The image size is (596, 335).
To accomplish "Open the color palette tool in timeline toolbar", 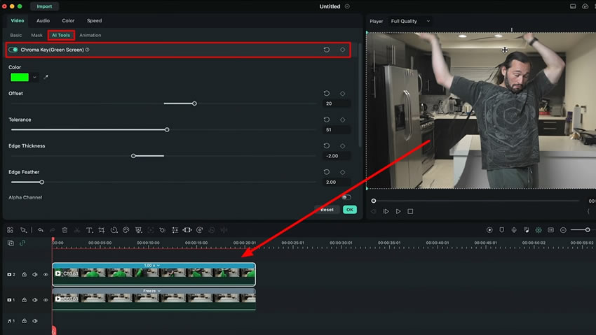I will click(126, 230).
